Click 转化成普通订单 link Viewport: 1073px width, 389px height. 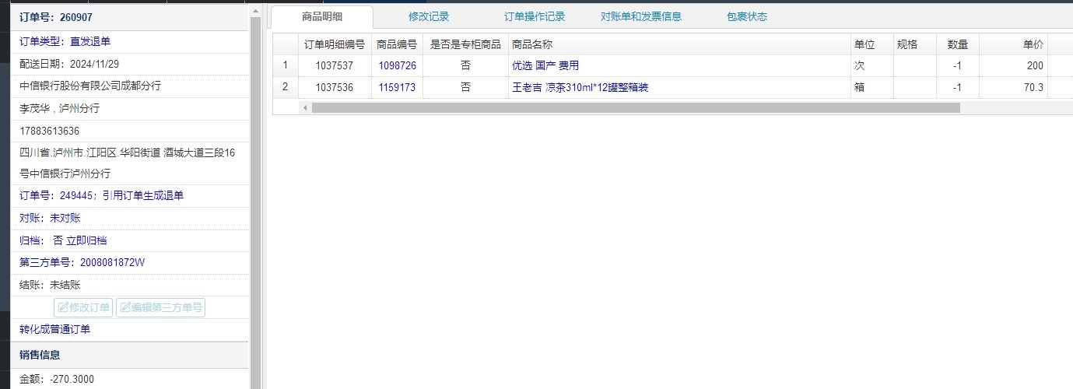point(54,329)
